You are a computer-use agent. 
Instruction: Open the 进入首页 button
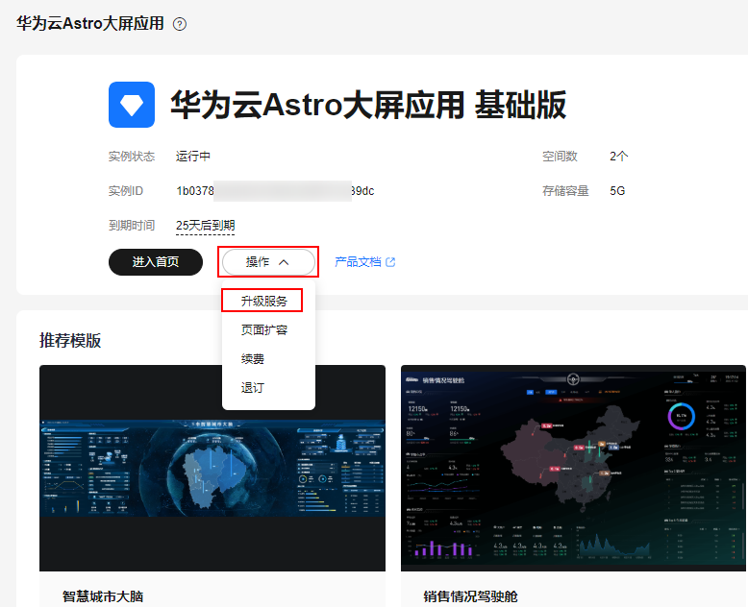[156, 261]
